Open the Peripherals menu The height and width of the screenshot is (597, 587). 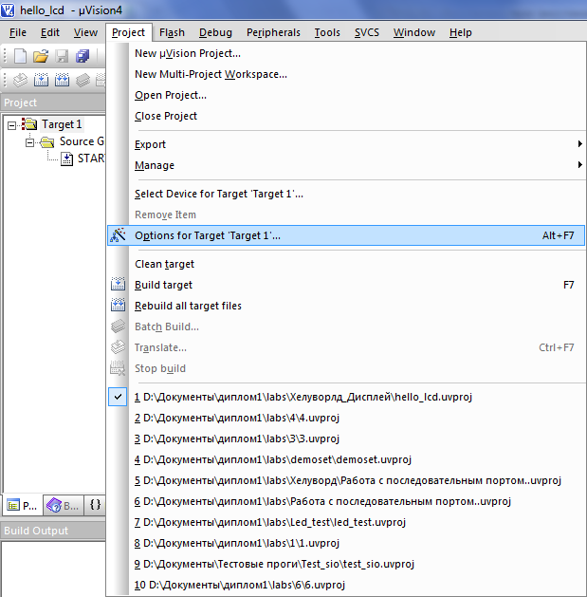click(273, 32)
